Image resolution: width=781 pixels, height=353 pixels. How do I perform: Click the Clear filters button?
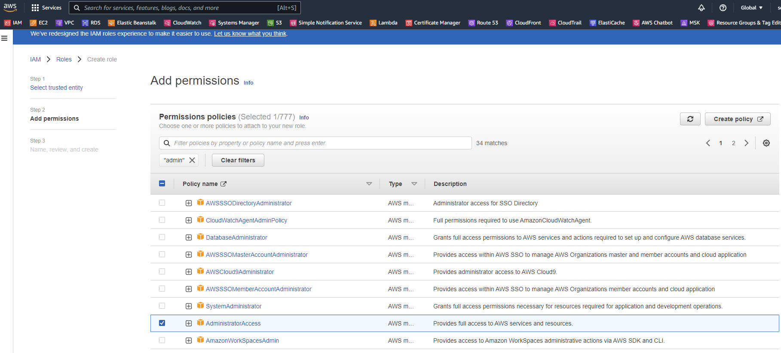[238, 160]
